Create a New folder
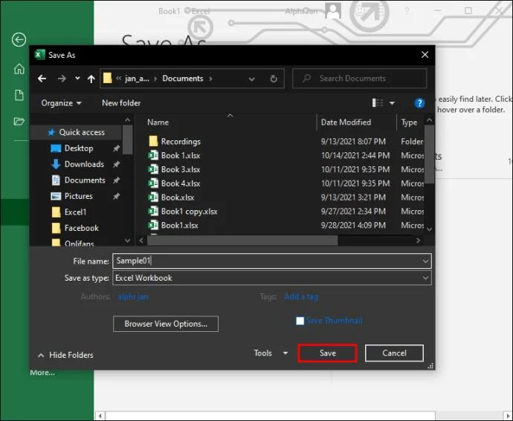Viewport: 513px width, 421px height. pos(121,103)
